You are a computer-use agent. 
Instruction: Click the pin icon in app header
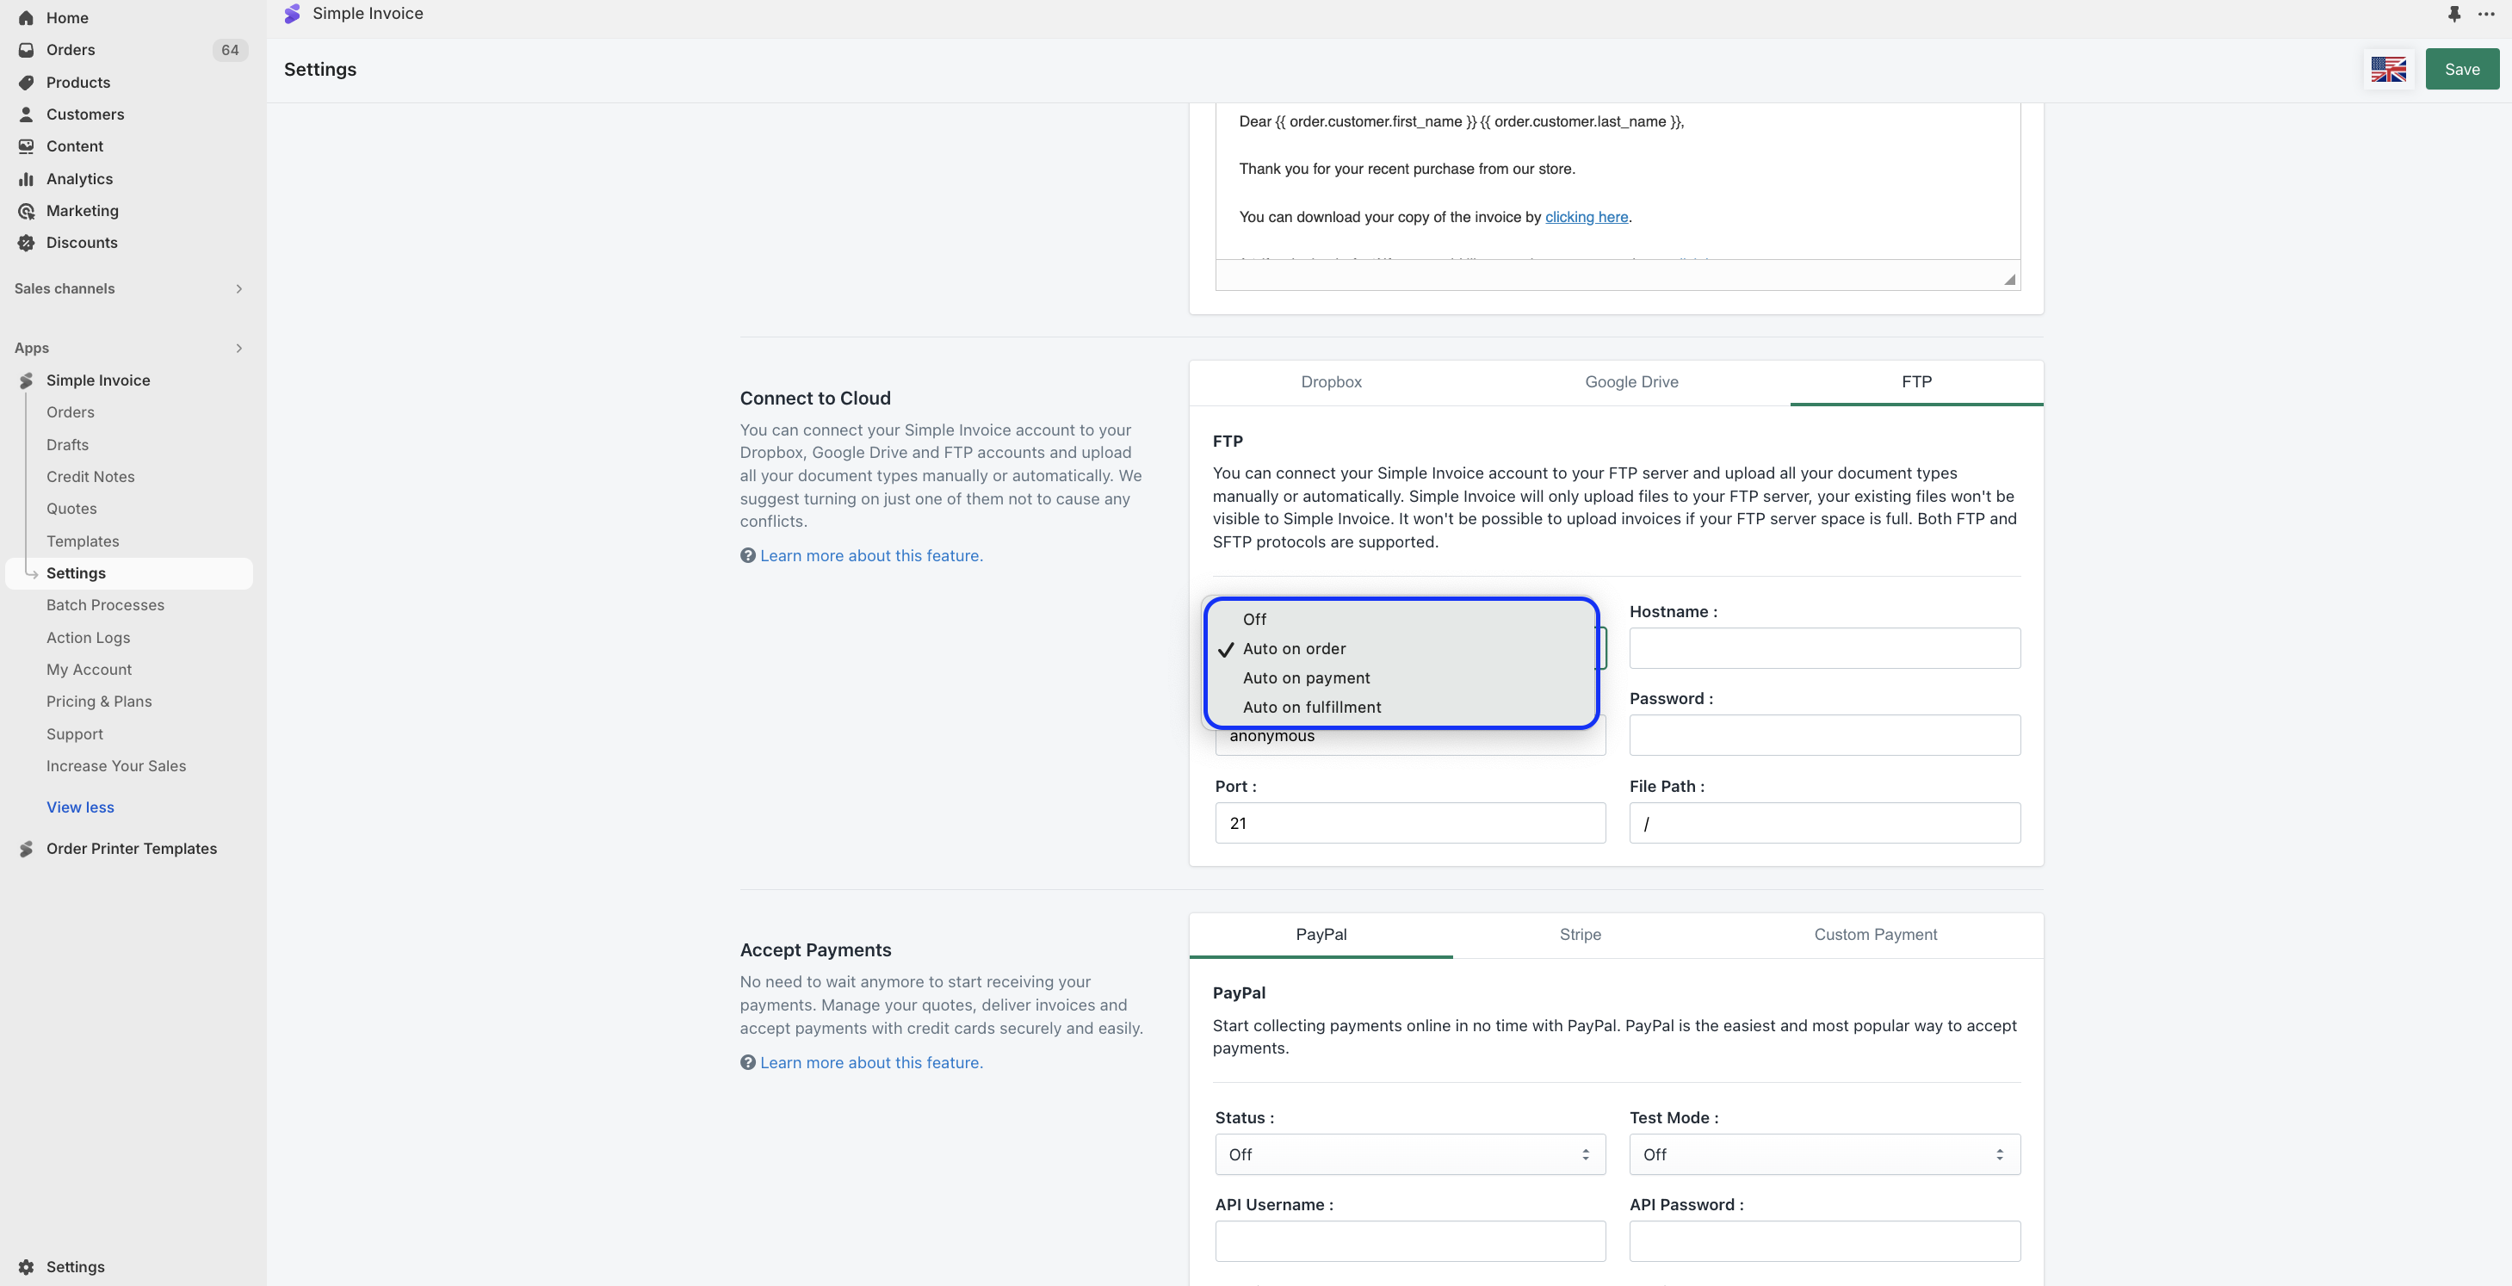(2453, 14)
